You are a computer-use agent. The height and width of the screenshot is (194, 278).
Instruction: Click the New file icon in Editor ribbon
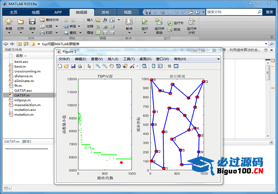[9, 22]
